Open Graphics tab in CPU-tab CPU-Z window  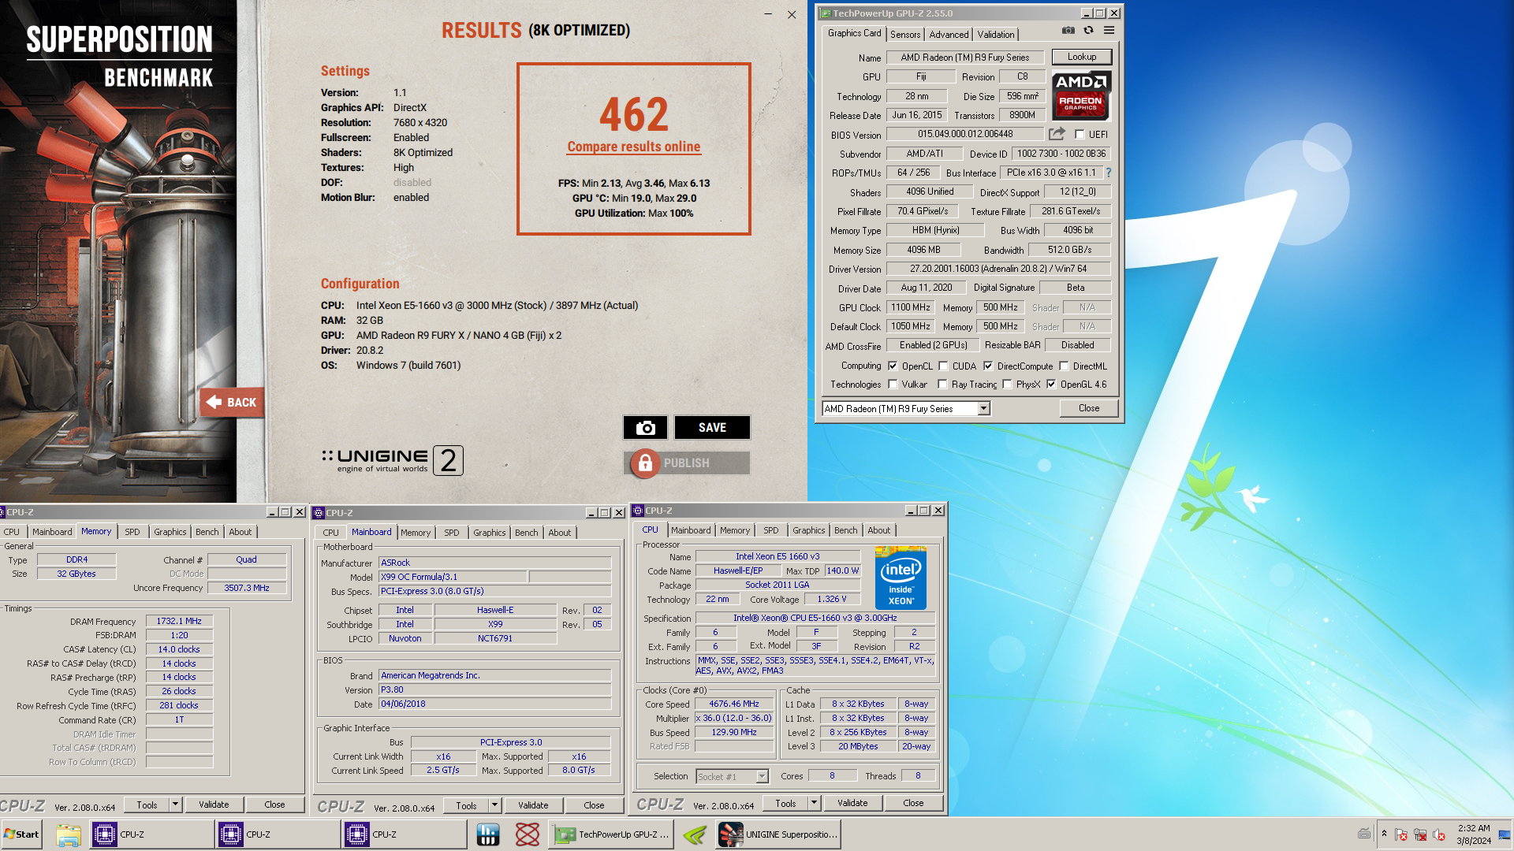[808, 530]
